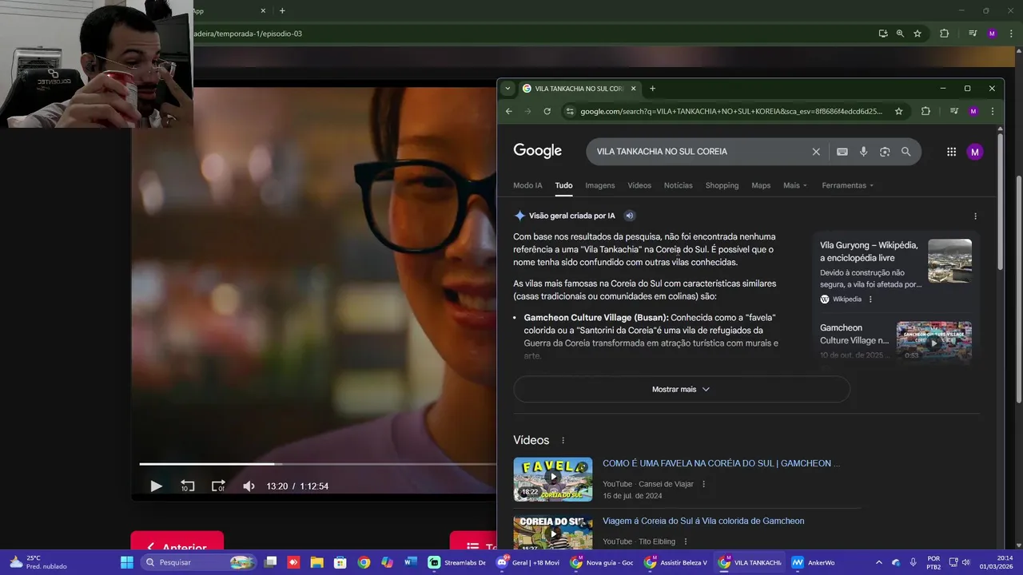Seek on the video progress bar
This screenshot has height=575, width=1023.
point(317,464)
